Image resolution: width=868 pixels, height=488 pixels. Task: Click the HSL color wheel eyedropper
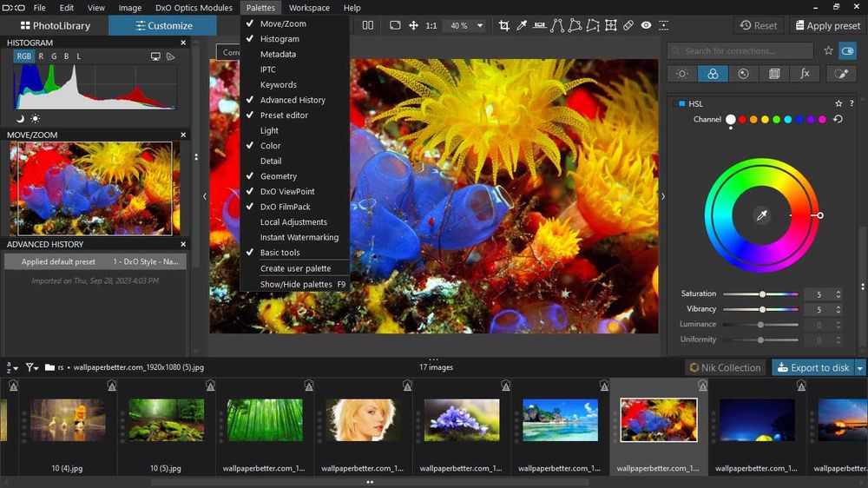[762, 215]
